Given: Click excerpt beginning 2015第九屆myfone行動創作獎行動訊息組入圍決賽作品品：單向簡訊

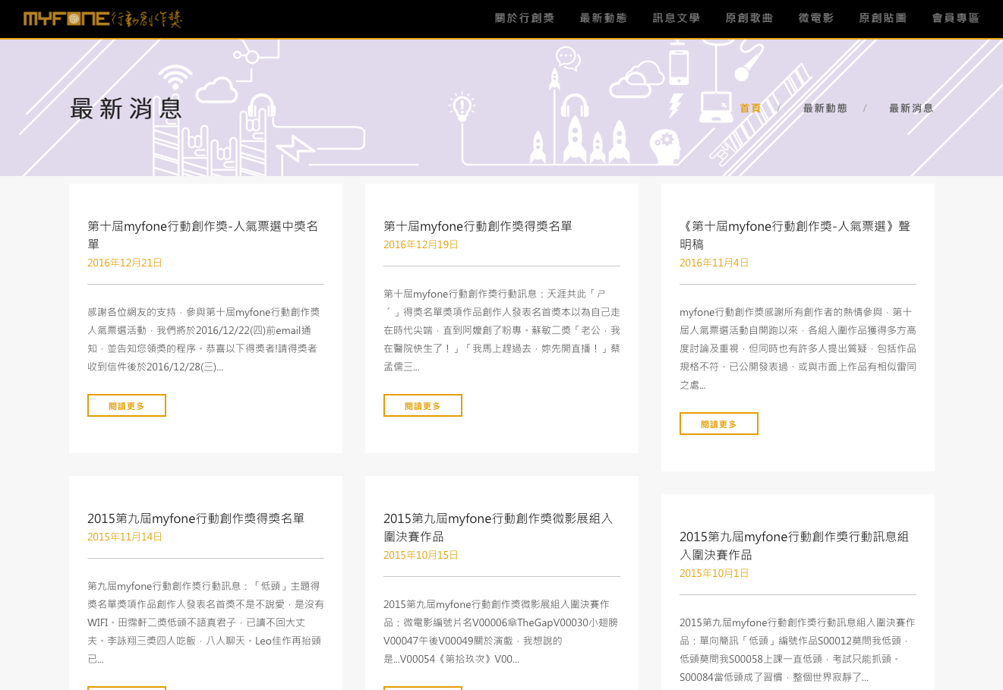Looking at the screenshot, I should pos(797,650).
